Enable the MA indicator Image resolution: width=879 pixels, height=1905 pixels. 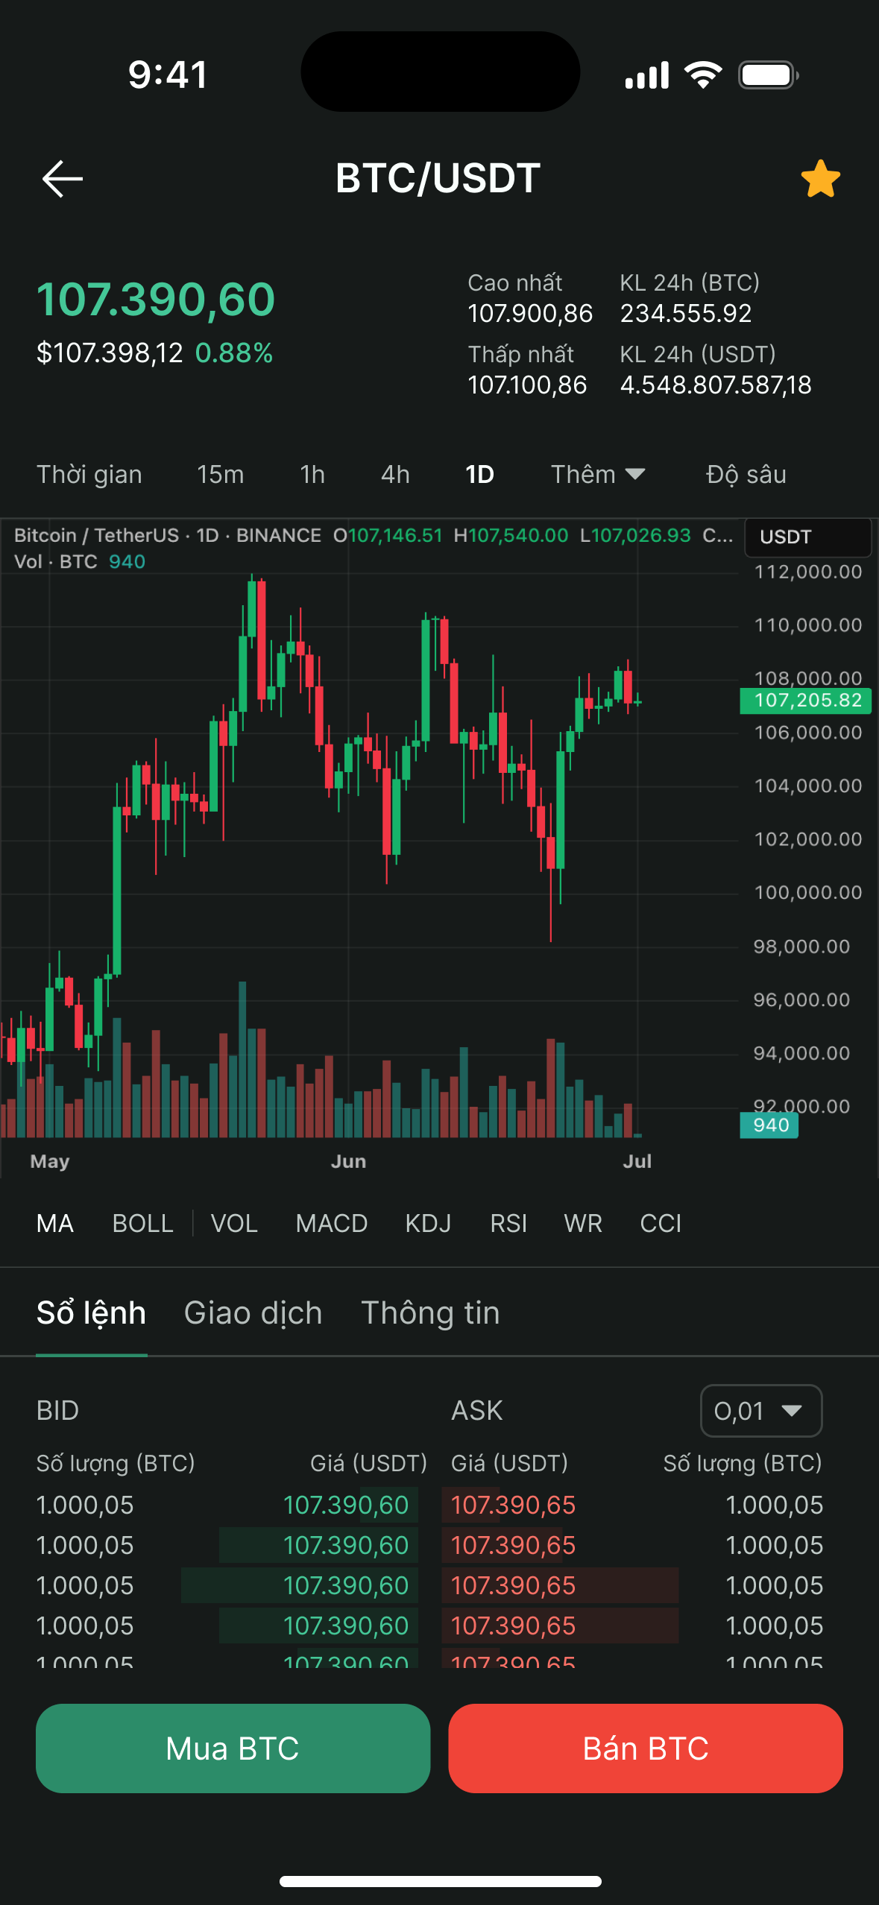click(x=55, y=1223)
